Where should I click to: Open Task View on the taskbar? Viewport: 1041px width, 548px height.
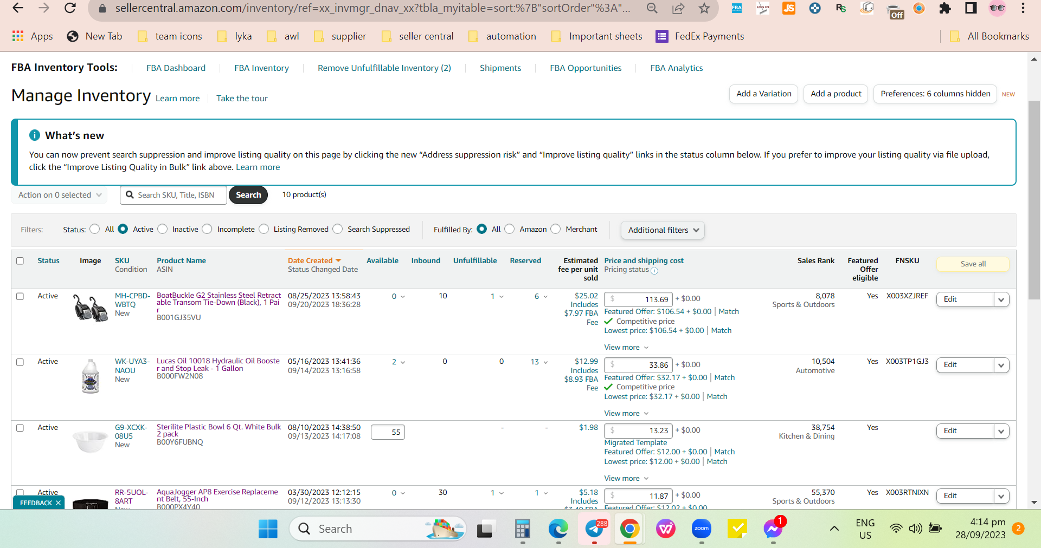(x=486, y=529)
